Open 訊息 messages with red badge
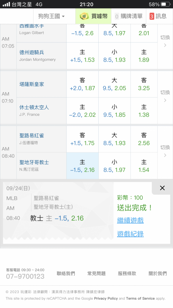This screenshot has width=173, height=308. pyautogui.click(x=158, y=16)
